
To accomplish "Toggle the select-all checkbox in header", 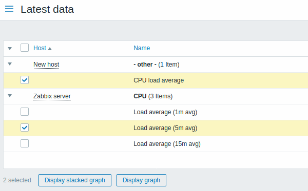I will pyautogui.click(x=25, y=48).
